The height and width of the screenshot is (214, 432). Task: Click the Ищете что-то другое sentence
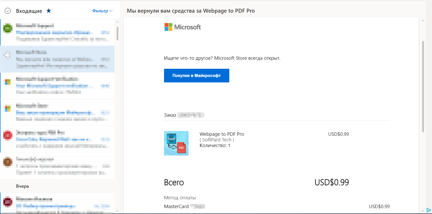click(x=222, y=58)
